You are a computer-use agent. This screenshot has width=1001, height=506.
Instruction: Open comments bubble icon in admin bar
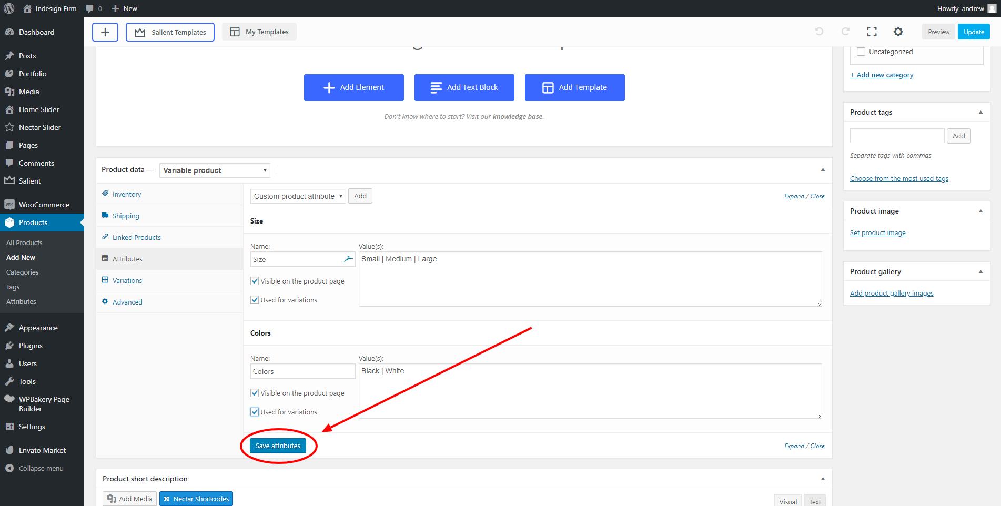pyautogui.click(x=90, y=8)
